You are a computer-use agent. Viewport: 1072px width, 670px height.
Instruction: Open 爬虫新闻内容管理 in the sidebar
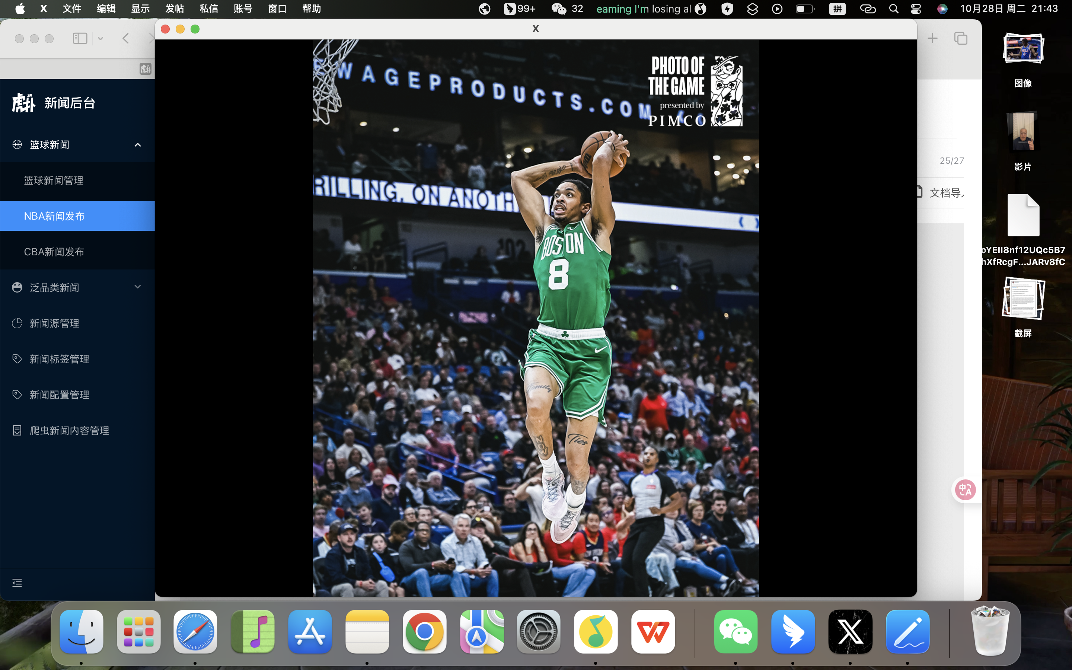(69, 430)
